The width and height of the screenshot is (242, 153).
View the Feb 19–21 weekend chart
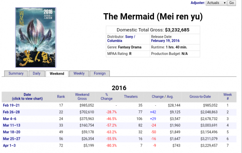(11, 105)
